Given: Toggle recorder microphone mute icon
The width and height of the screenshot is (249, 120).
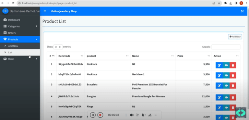Looking at the screenshot, I should click(137, 115).
